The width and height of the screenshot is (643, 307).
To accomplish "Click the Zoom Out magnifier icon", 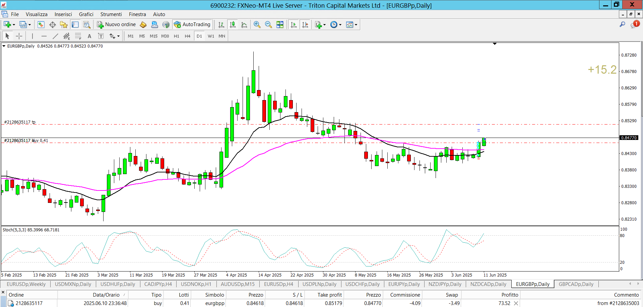I will [x=268, y=24].
